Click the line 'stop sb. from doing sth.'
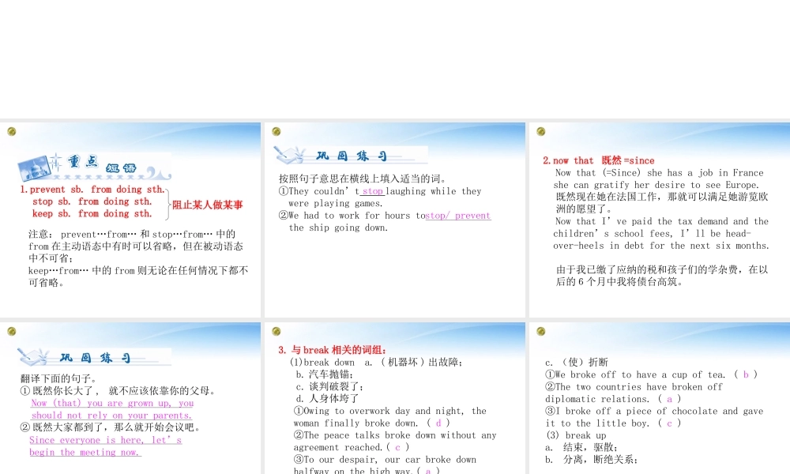 [92, 201]
